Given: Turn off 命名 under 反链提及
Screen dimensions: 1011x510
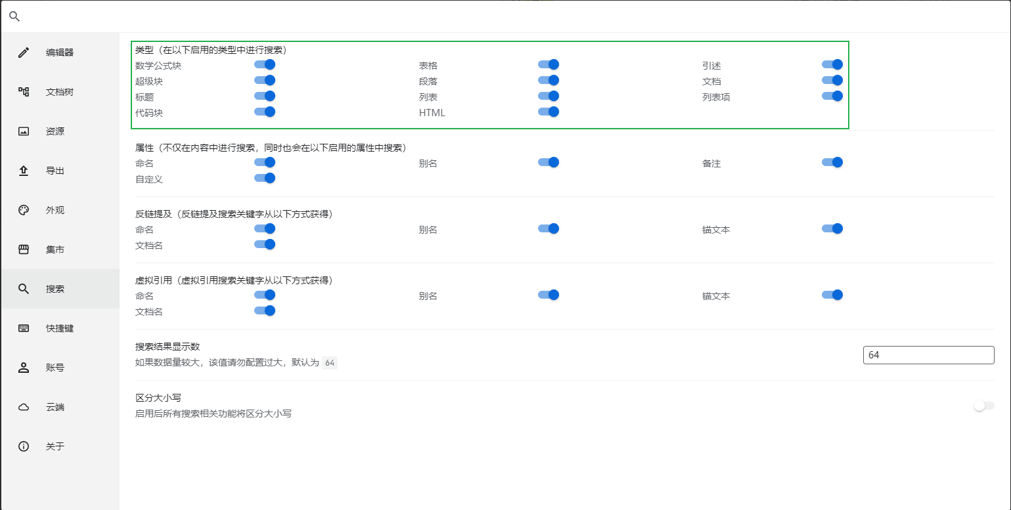Looking at the screenshot, I should click(x=265, y=228).
